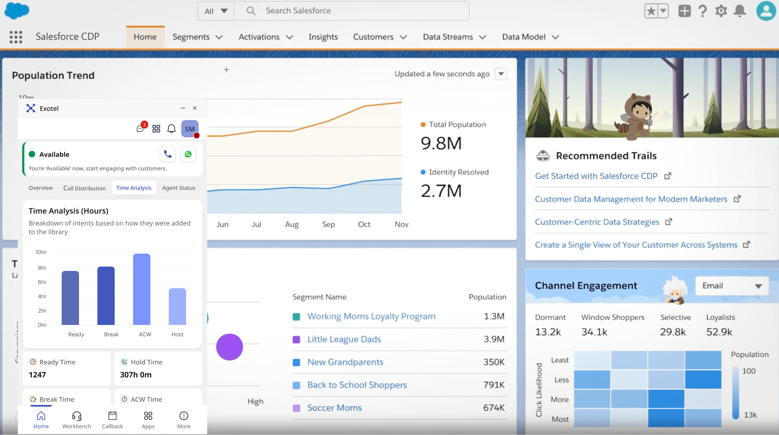Image resolution: width=779 pixels, height=435 pixels.
Task: Click the Salesforce cloud logo
Action: click(17, 11)
